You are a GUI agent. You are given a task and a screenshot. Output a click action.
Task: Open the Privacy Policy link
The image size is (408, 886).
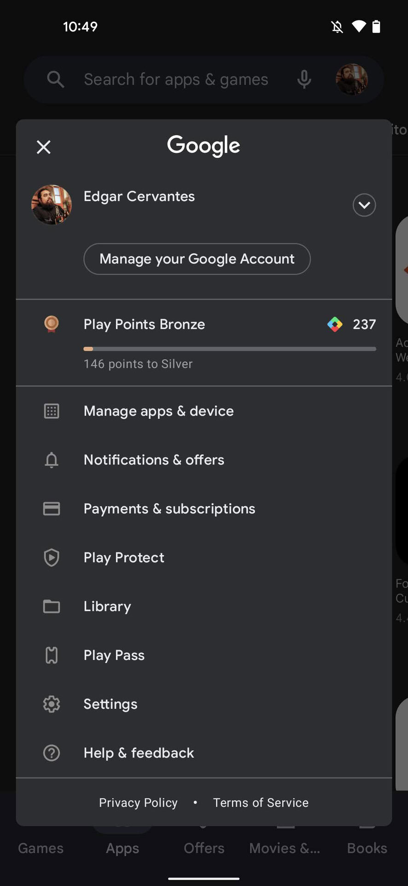[x=138, y=803]
